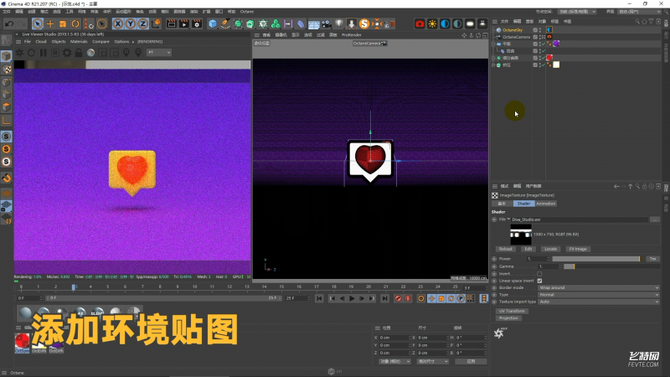Select OctaneSky in object manager
This screenshot has height=377, width=670.
tap(513, 30)
